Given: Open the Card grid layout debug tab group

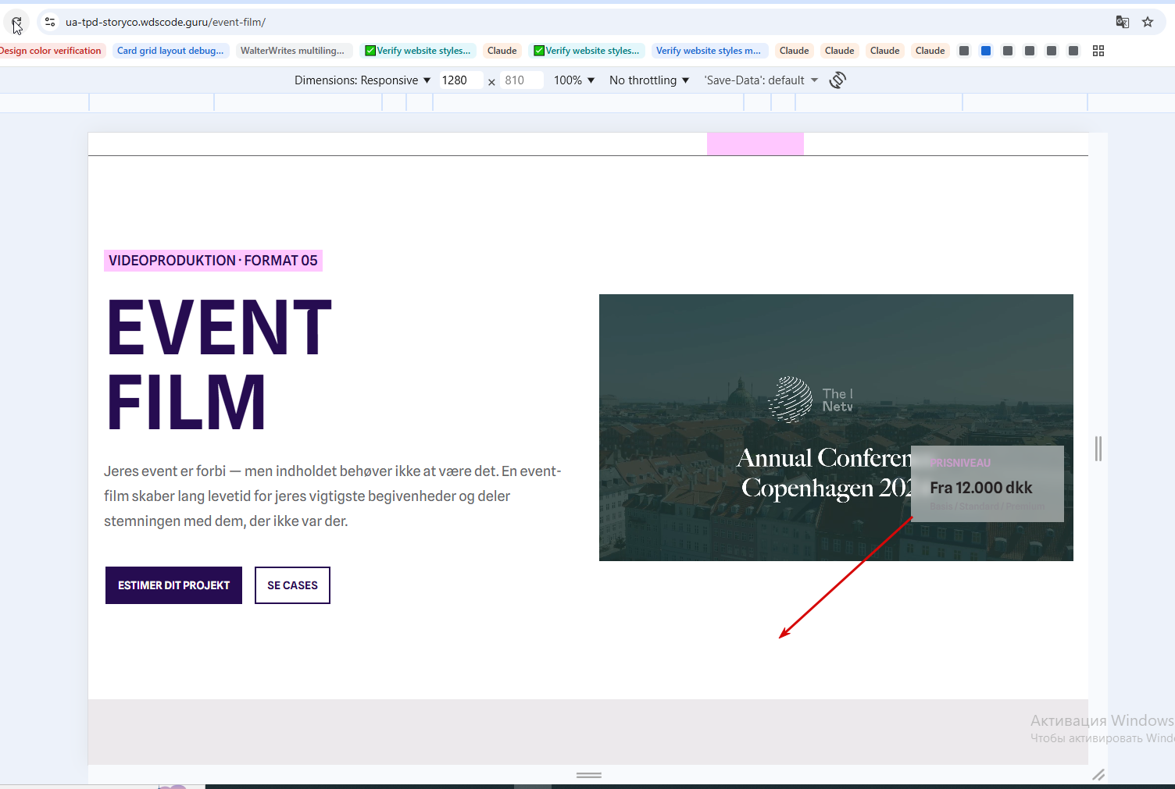Looking at the screenshot, I should click(170, 51).
